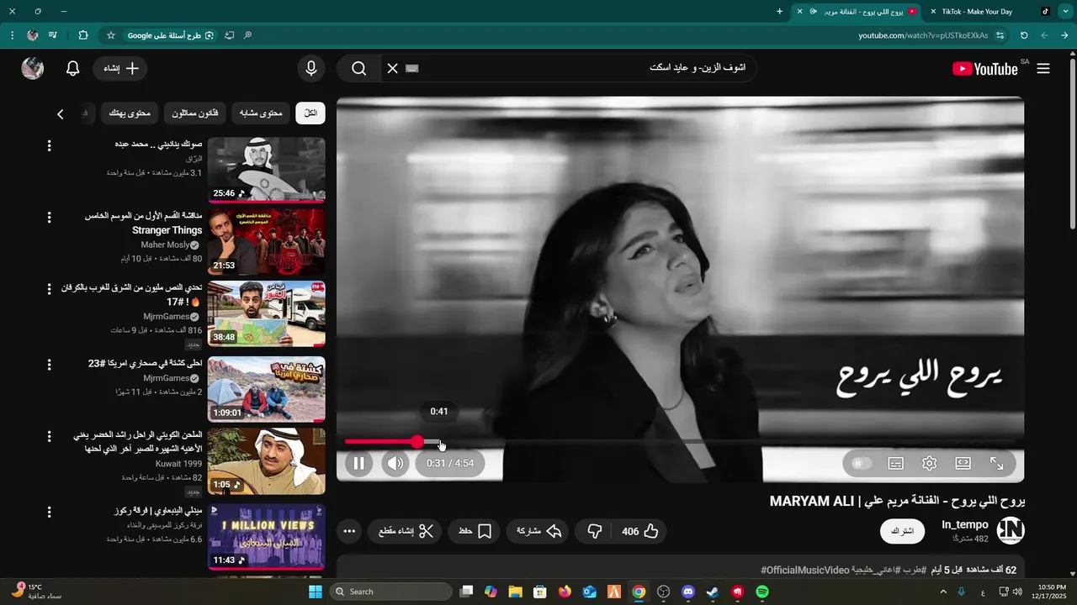Open the In_tempo channel name link

[x=965, y=524]
